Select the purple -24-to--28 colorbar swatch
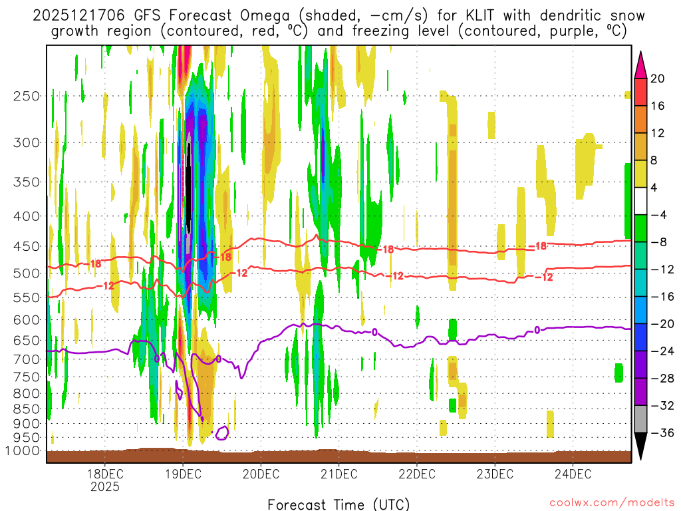 [x=640, y=364]
